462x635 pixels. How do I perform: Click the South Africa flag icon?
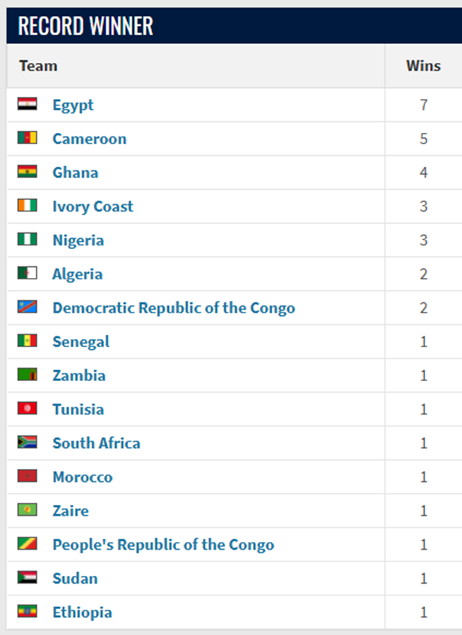coord(27,442)
